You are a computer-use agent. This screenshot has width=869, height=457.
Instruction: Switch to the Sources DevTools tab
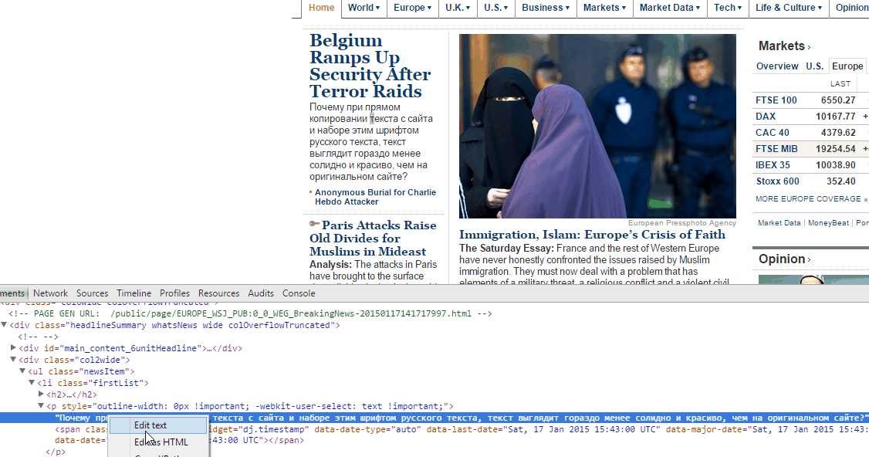(92, 293)
